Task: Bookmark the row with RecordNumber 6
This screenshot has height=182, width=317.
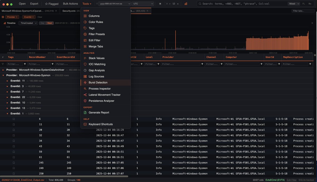Action: pyautogui.click(x=14, y=119)
